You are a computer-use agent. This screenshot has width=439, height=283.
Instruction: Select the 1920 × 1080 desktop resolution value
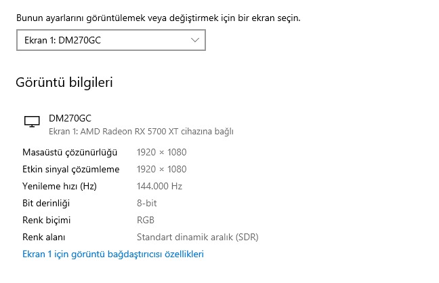click(x=162, y=152)
